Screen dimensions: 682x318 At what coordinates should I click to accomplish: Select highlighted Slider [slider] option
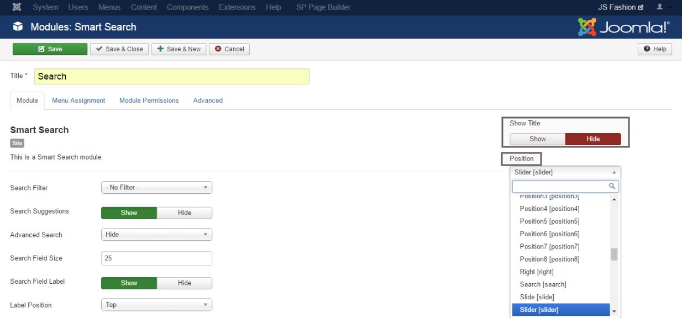[x=560, y=310]
